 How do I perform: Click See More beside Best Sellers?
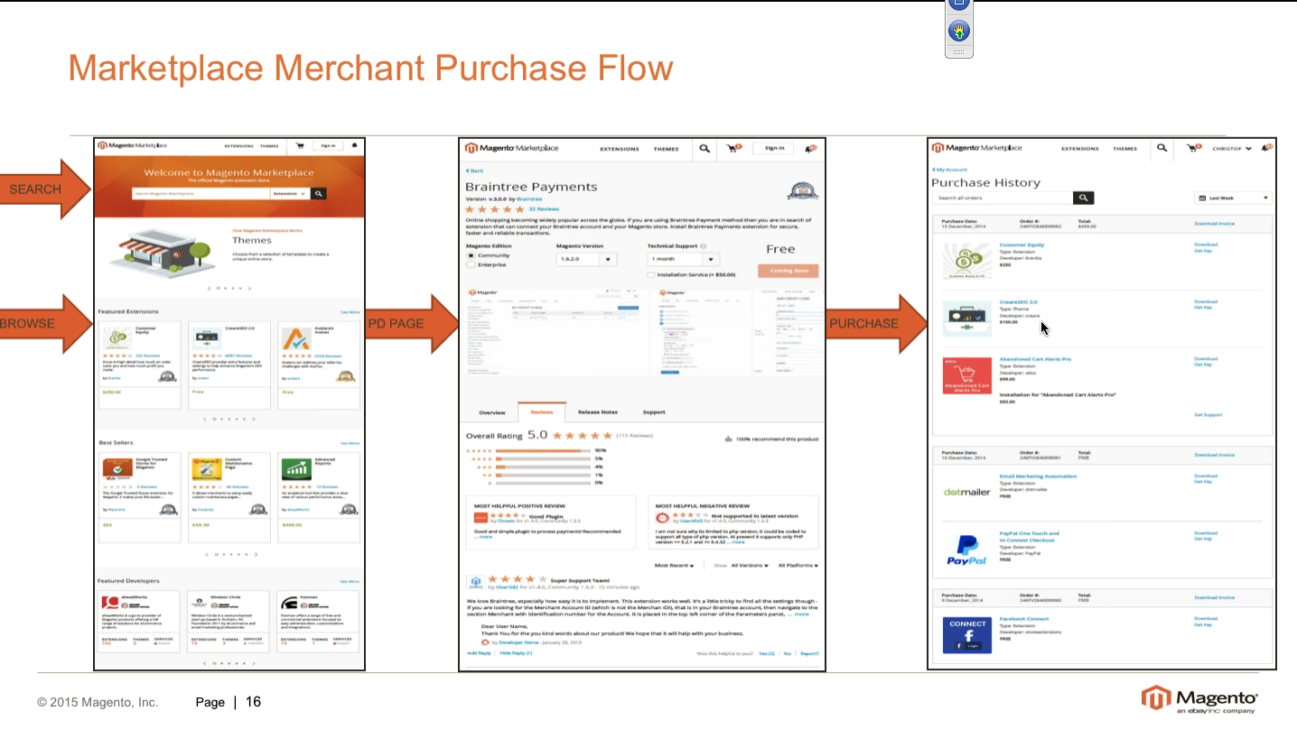tap(350, 443)
